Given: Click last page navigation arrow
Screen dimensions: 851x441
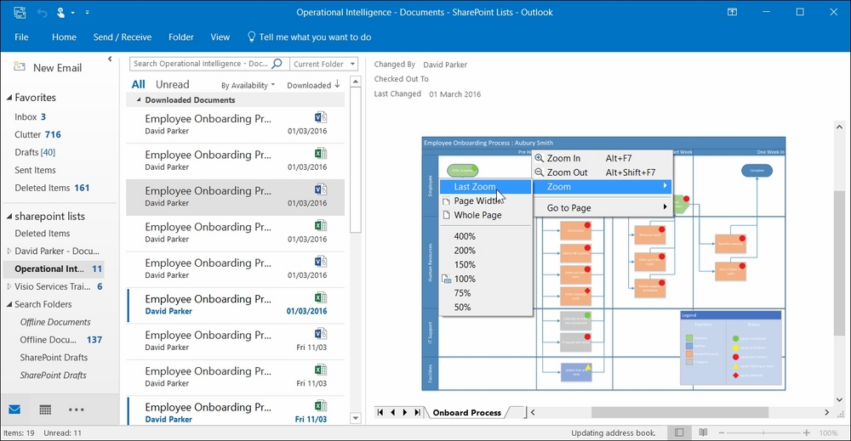Looking at the screenshot, I should pyautogui.click(x=417, y=412).
